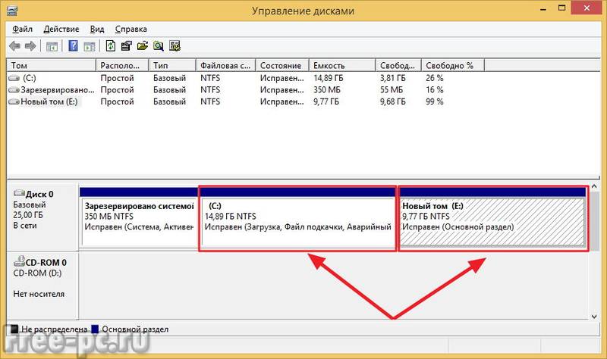
Task: Select the (C:) volume row name
Action: pos(29,78)
